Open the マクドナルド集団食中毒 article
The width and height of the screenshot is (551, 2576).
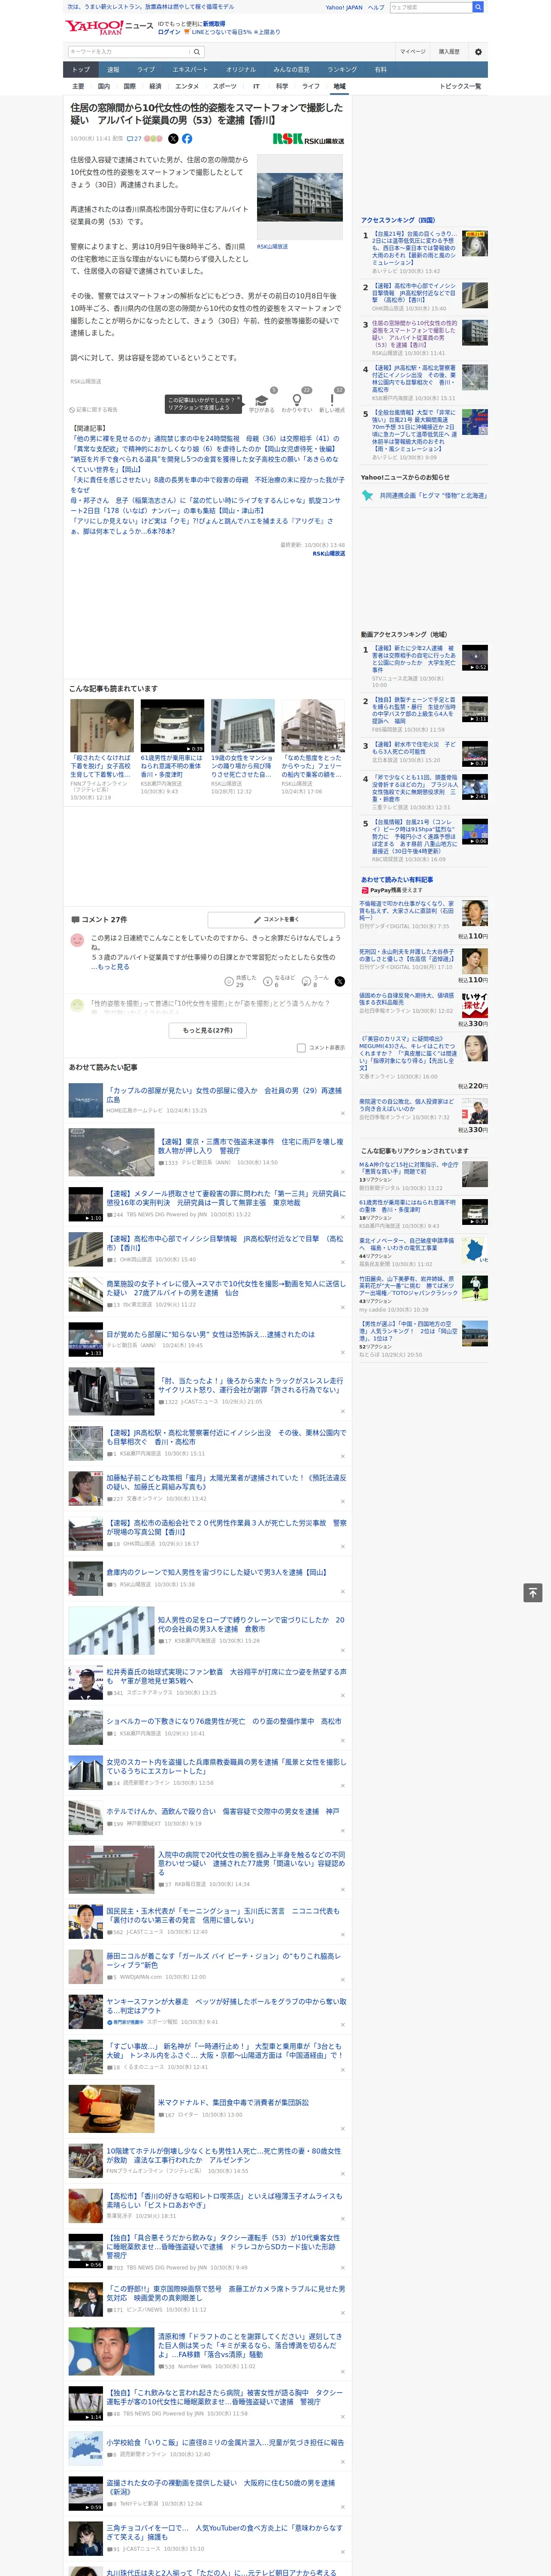coord(233,2102)
